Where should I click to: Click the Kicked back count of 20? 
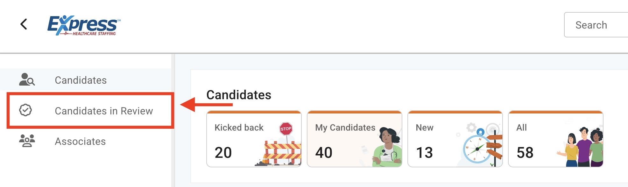[223, 153]
